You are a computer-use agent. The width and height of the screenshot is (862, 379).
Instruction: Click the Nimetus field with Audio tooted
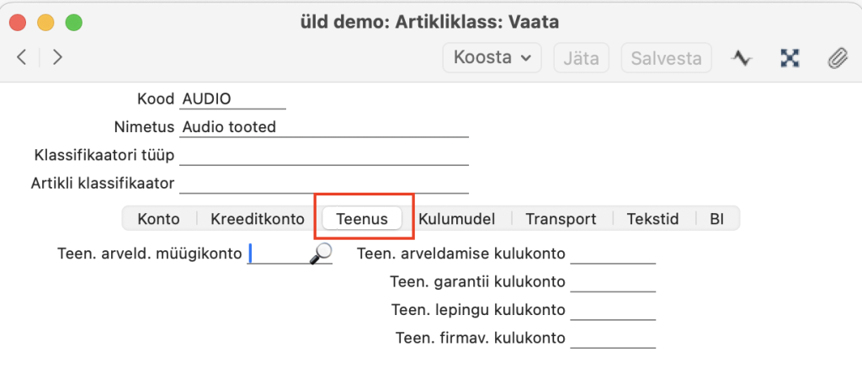323,127
